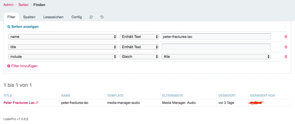Click the refresh results icon tab
Image resolution: width=295 pixels, height=124 pixels.
point(91,17)
